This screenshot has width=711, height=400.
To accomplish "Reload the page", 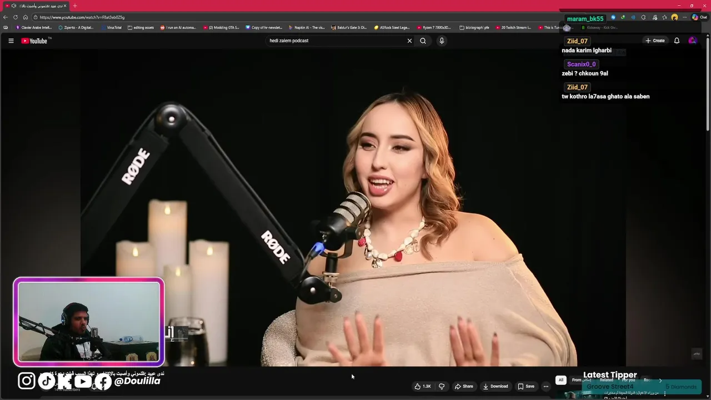I will coord(16,17).
